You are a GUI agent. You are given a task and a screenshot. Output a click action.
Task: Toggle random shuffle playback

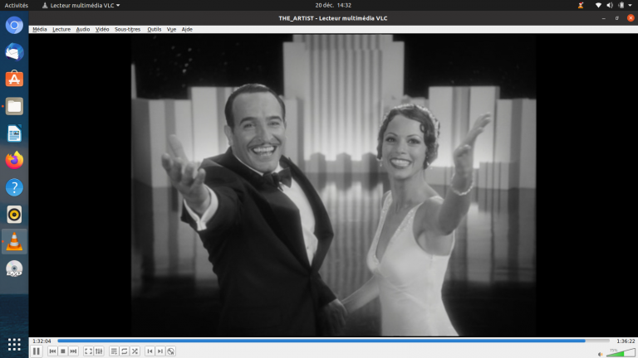click(135, 351)
